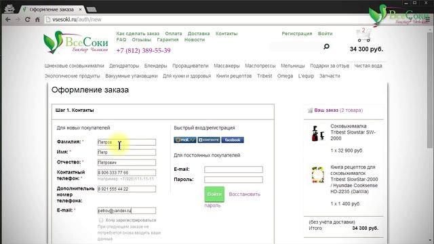Image resolution: width=434 pixels, height=244 pixels.
Task: Open a new tab next to 'Оформление заказа'
Action: [92, 9]
